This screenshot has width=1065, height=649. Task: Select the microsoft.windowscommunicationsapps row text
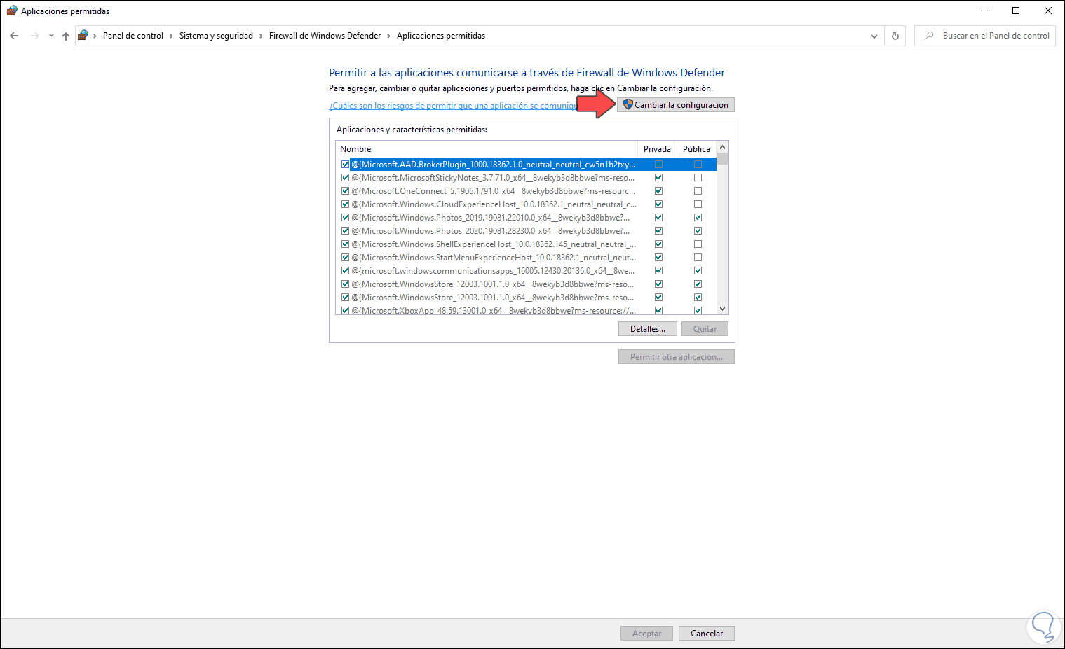(493, 271)
